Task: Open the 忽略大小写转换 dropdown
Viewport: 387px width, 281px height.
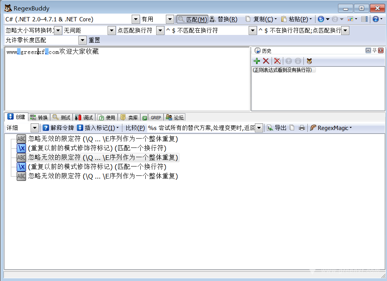Action: point(58,30)
